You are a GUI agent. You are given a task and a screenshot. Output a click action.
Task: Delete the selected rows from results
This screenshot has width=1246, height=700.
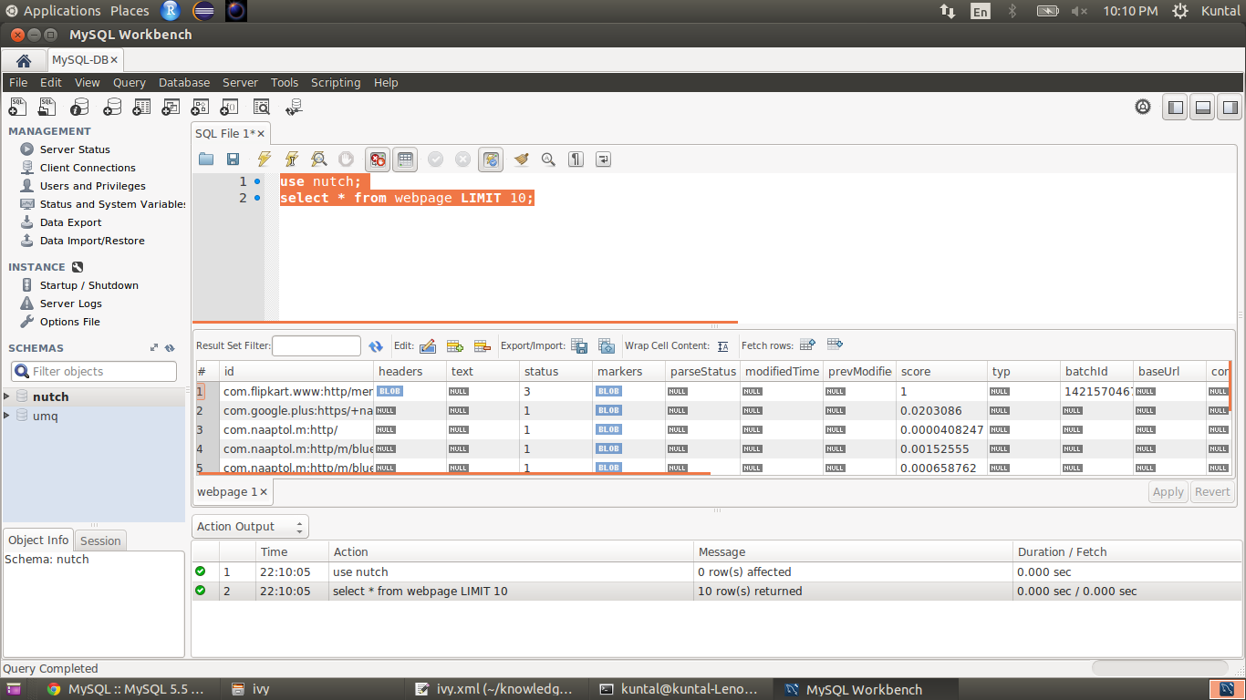pos(483,346)
